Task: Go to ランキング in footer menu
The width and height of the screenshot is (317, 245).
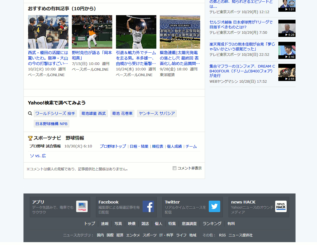Action: (x=212, y=224)
